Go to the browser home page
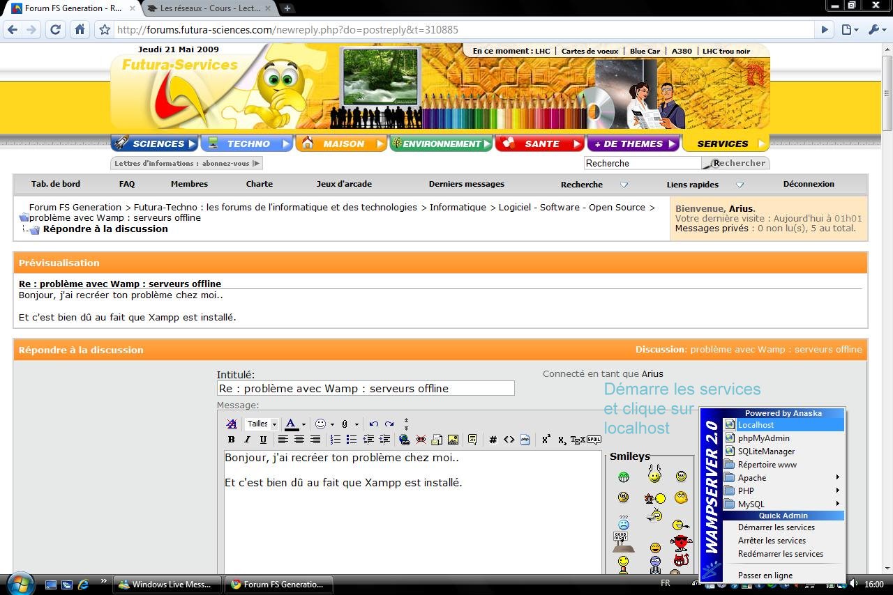893x595 pixels. tap(80, 30)
